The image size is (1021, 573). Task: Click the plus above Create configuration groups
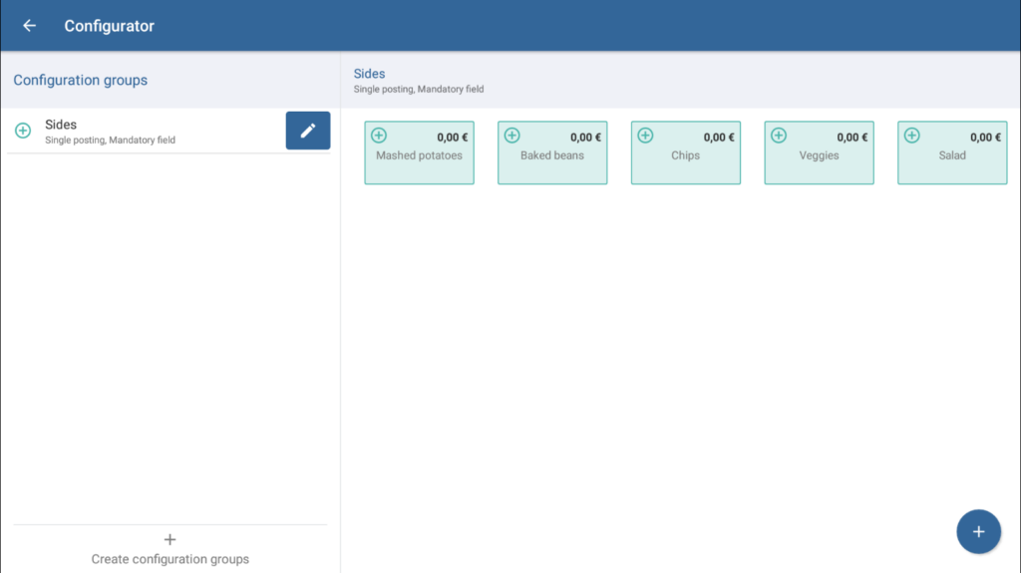coord(170,539)
